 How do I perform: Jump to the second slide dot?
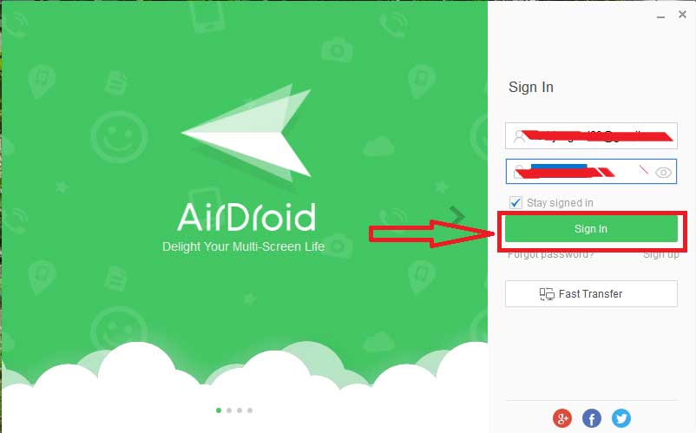229,410
